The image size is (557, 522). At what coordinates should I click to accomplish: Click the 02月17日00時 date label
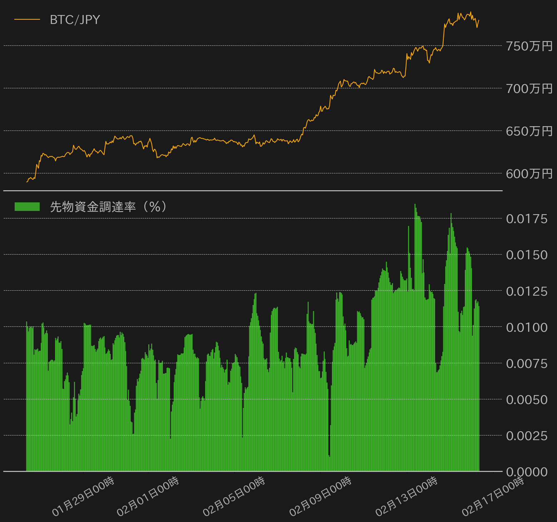[493, 497]
